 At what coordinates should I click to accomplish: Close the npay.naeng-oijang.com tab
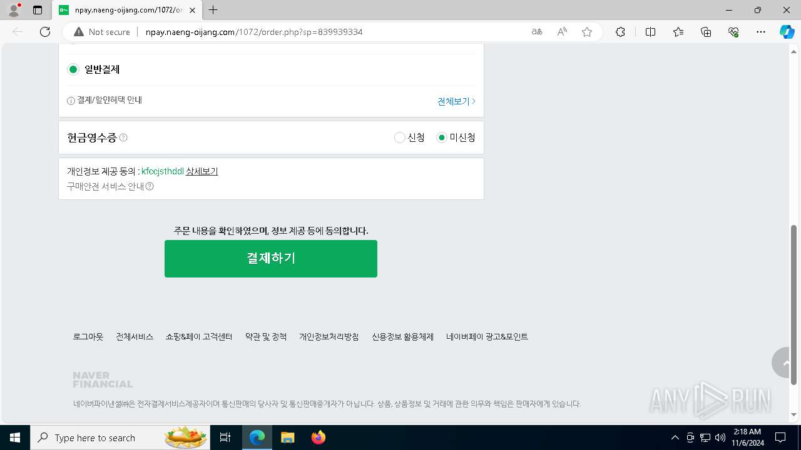(193, 10)
